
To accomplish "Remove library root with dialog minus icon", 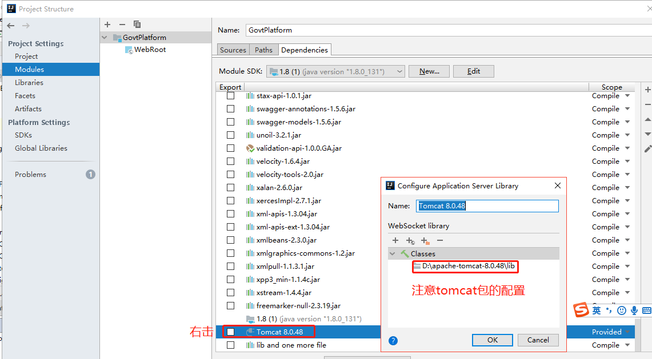I will click(x=440, y=240).
